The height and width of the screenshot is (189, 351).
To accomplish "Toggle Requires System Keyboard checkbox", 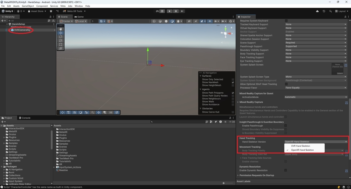I will pyautogui.click(x=286, y=21).
